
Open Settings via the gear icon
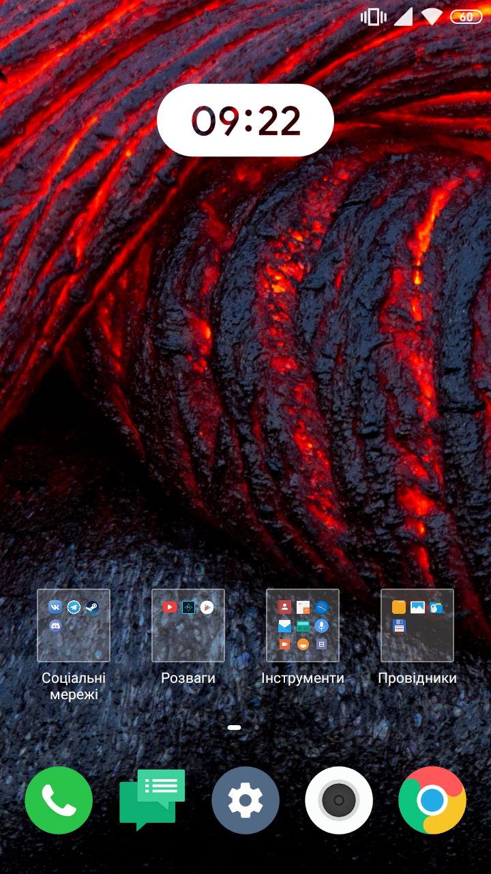pyautogui.click(x=245, y=800)
